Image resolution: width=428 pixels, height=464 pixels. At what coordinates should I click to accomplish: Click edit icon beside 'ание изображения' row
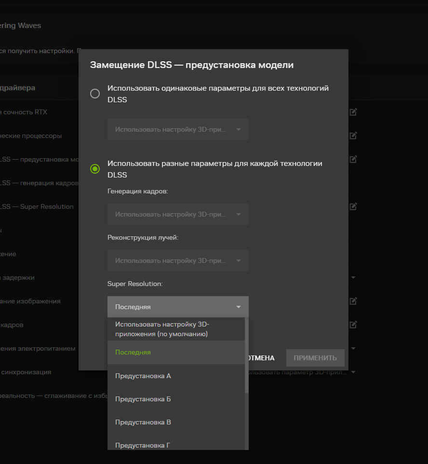tap(353, 301)
